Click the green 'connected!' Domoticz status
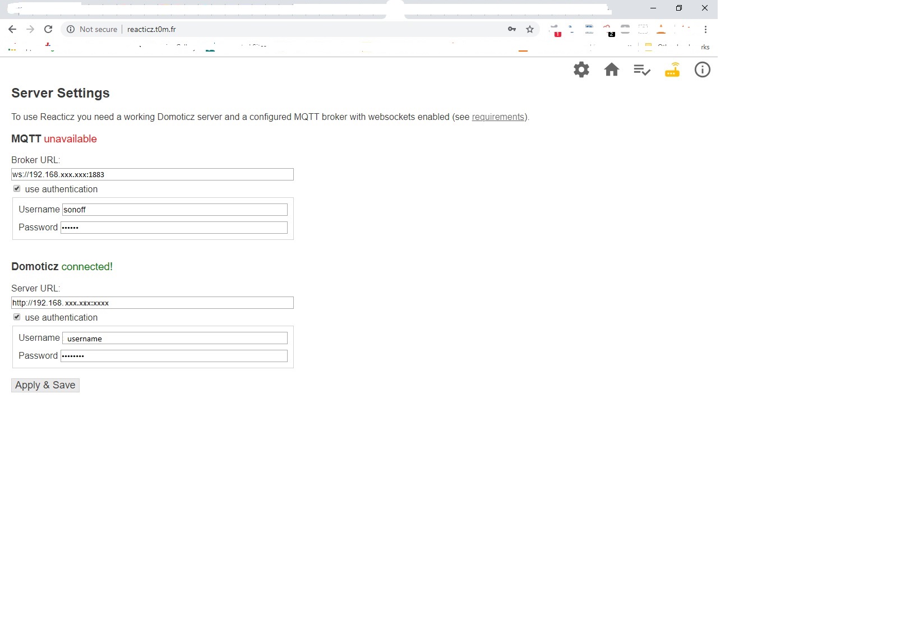Screen dimensions: 919x639 87,267
